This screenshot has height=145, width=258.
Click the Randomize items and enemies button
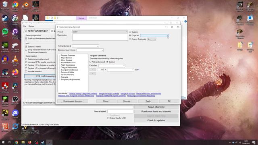pyautogui.click(x=156, y=112)
